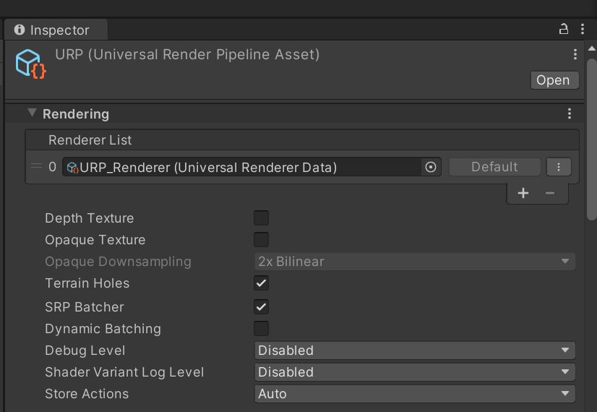
Task: Click the Store Actions label
Action: click(87, 394)
